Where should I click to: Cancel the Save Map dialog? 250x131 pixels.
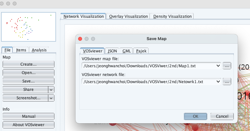(x=222, y=116)
